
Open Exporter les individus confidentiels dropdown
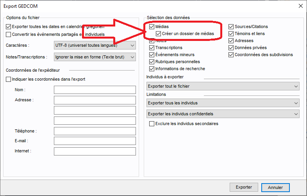223,114
